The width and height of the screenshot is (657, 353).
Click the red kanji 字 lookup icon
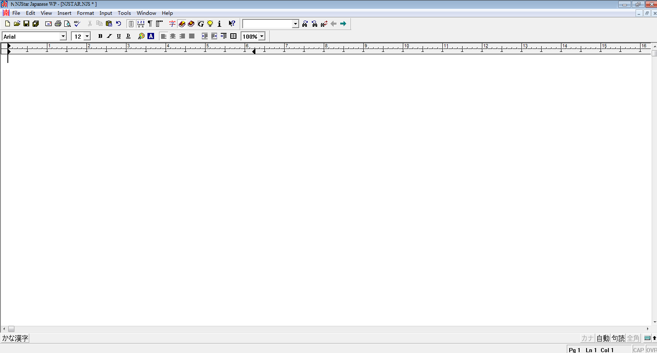point(172,24)
